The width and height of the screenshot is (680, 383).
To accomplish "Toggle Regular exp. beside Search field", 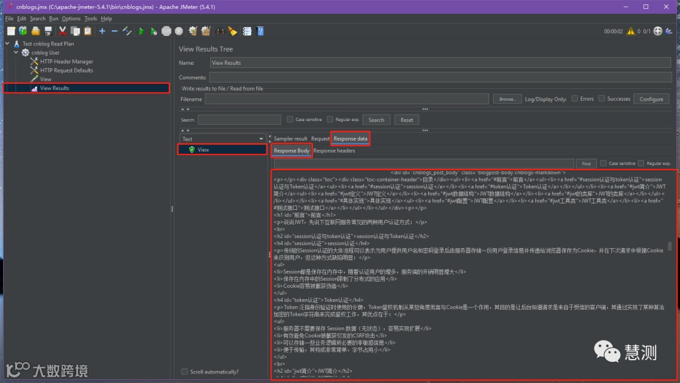I will tap(330, 119).
